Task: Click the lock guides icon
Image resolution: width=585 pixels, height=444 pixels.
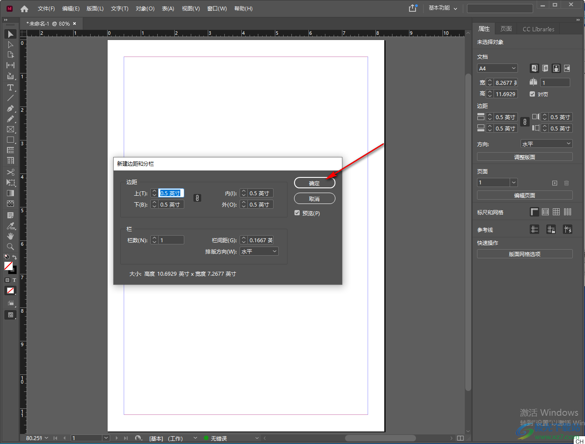Action: [x=551, y=229]
